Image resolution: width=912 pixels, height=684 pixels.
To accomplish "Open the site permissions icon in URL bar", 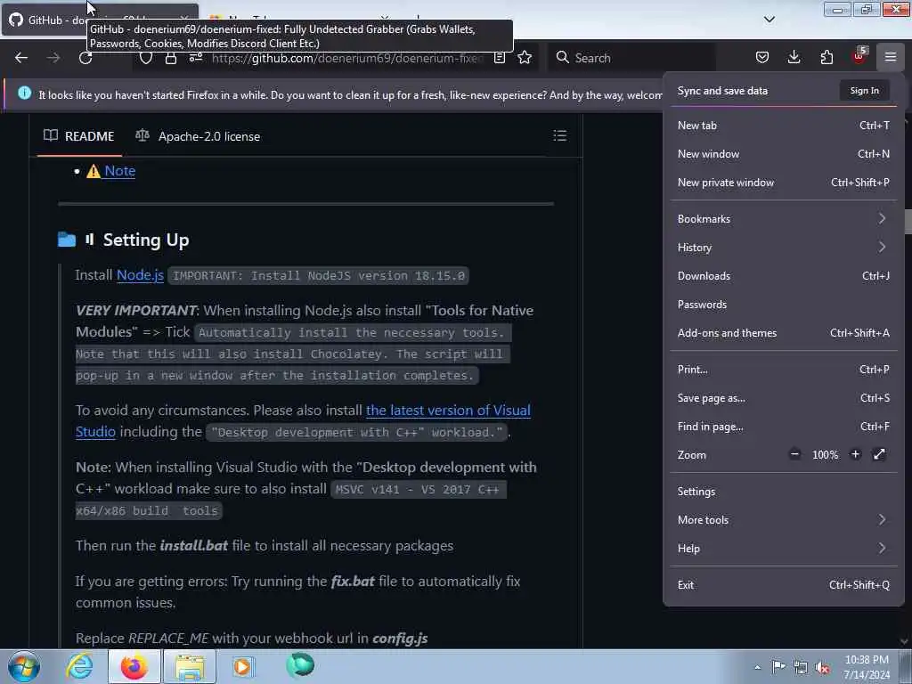I will click(196, 58).
